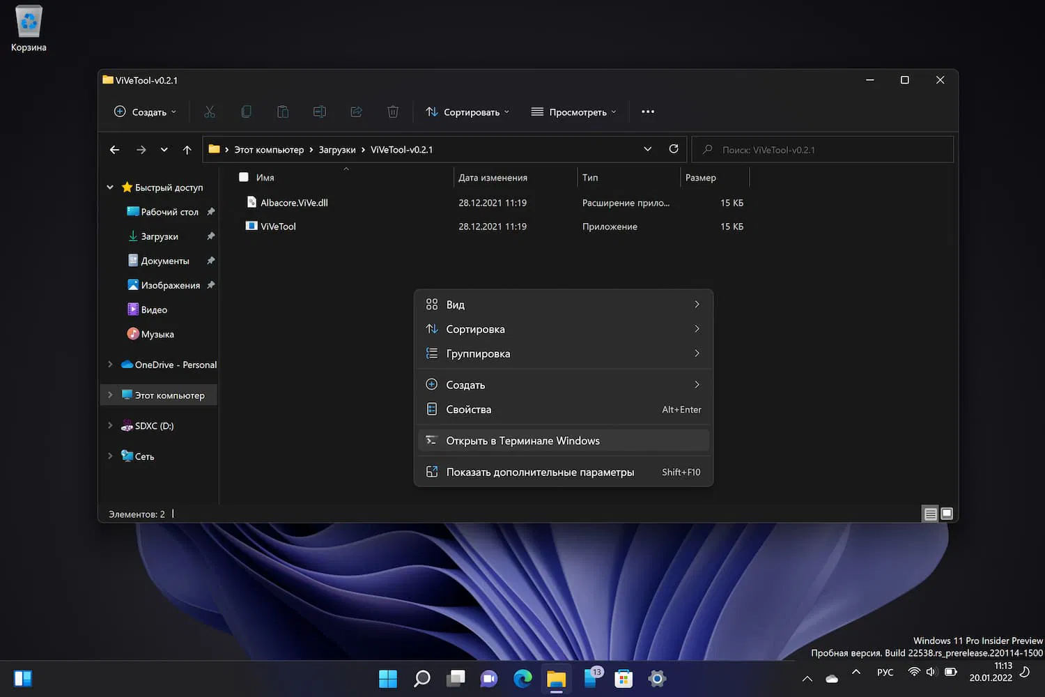Switch to large thumbnails view icon
The image size is (1045, 697).
pyautogui.click(x=947, y=514)
